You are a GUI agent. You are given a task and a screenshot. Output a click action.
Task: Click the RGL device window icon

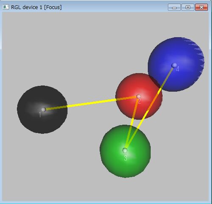(6, 7)
